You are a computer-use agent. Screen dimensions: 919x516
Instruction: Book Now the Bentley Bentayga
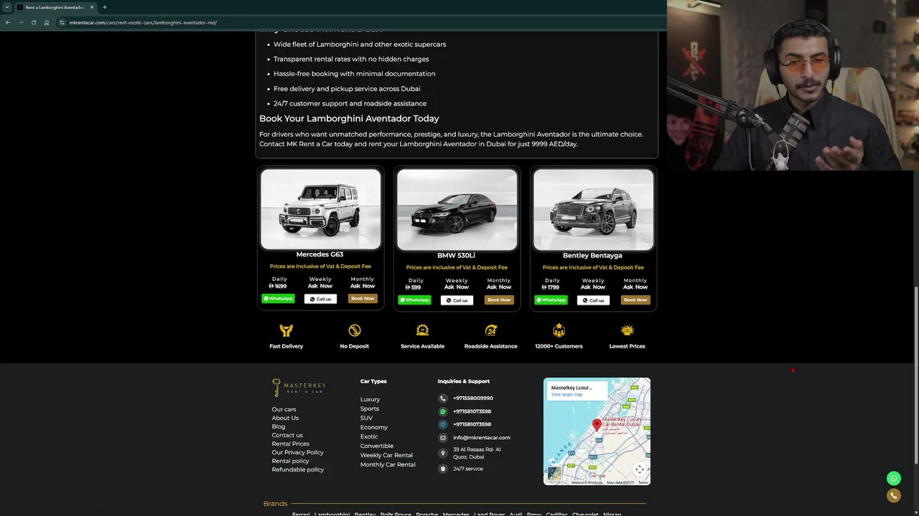tap(635, 300)
